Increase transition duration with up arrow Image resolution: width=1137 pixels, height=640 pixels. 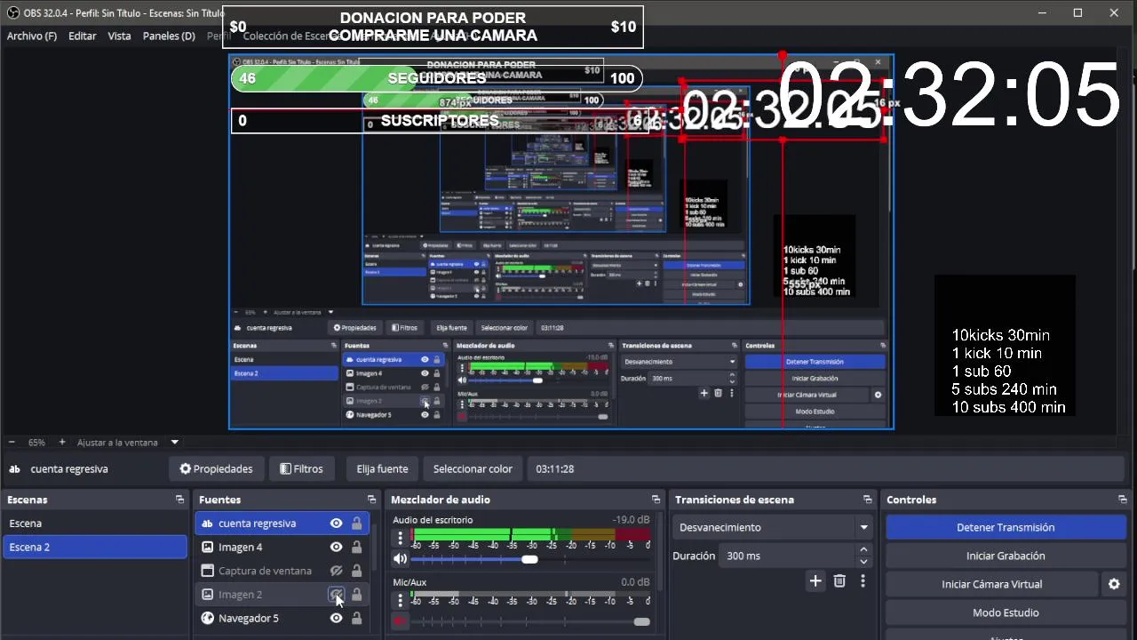point(863,550)
